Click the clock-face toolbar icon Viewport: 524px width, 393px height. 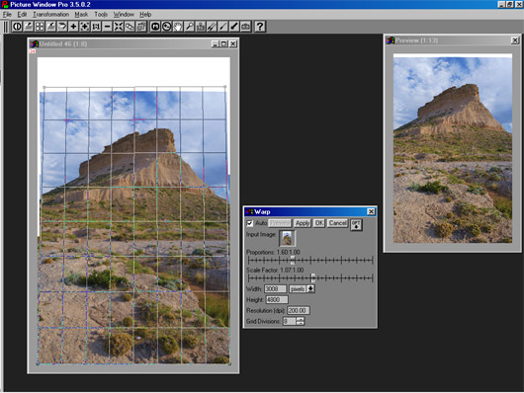tap(166, 27)
